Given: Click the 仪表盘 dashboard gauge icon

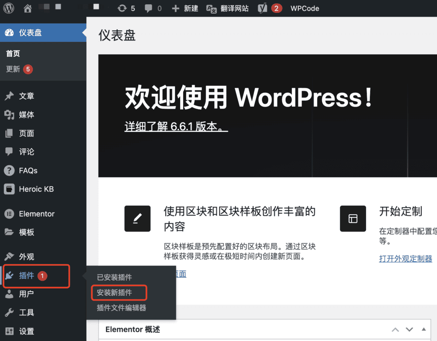Looking at the screenshot, I should pos(9,32).
